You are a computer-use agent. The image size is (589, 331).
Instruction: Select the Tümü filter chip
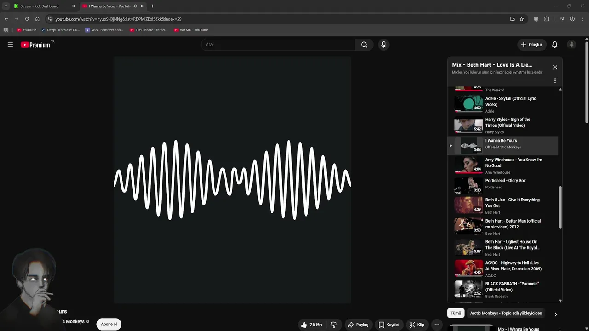pos(456,313)
